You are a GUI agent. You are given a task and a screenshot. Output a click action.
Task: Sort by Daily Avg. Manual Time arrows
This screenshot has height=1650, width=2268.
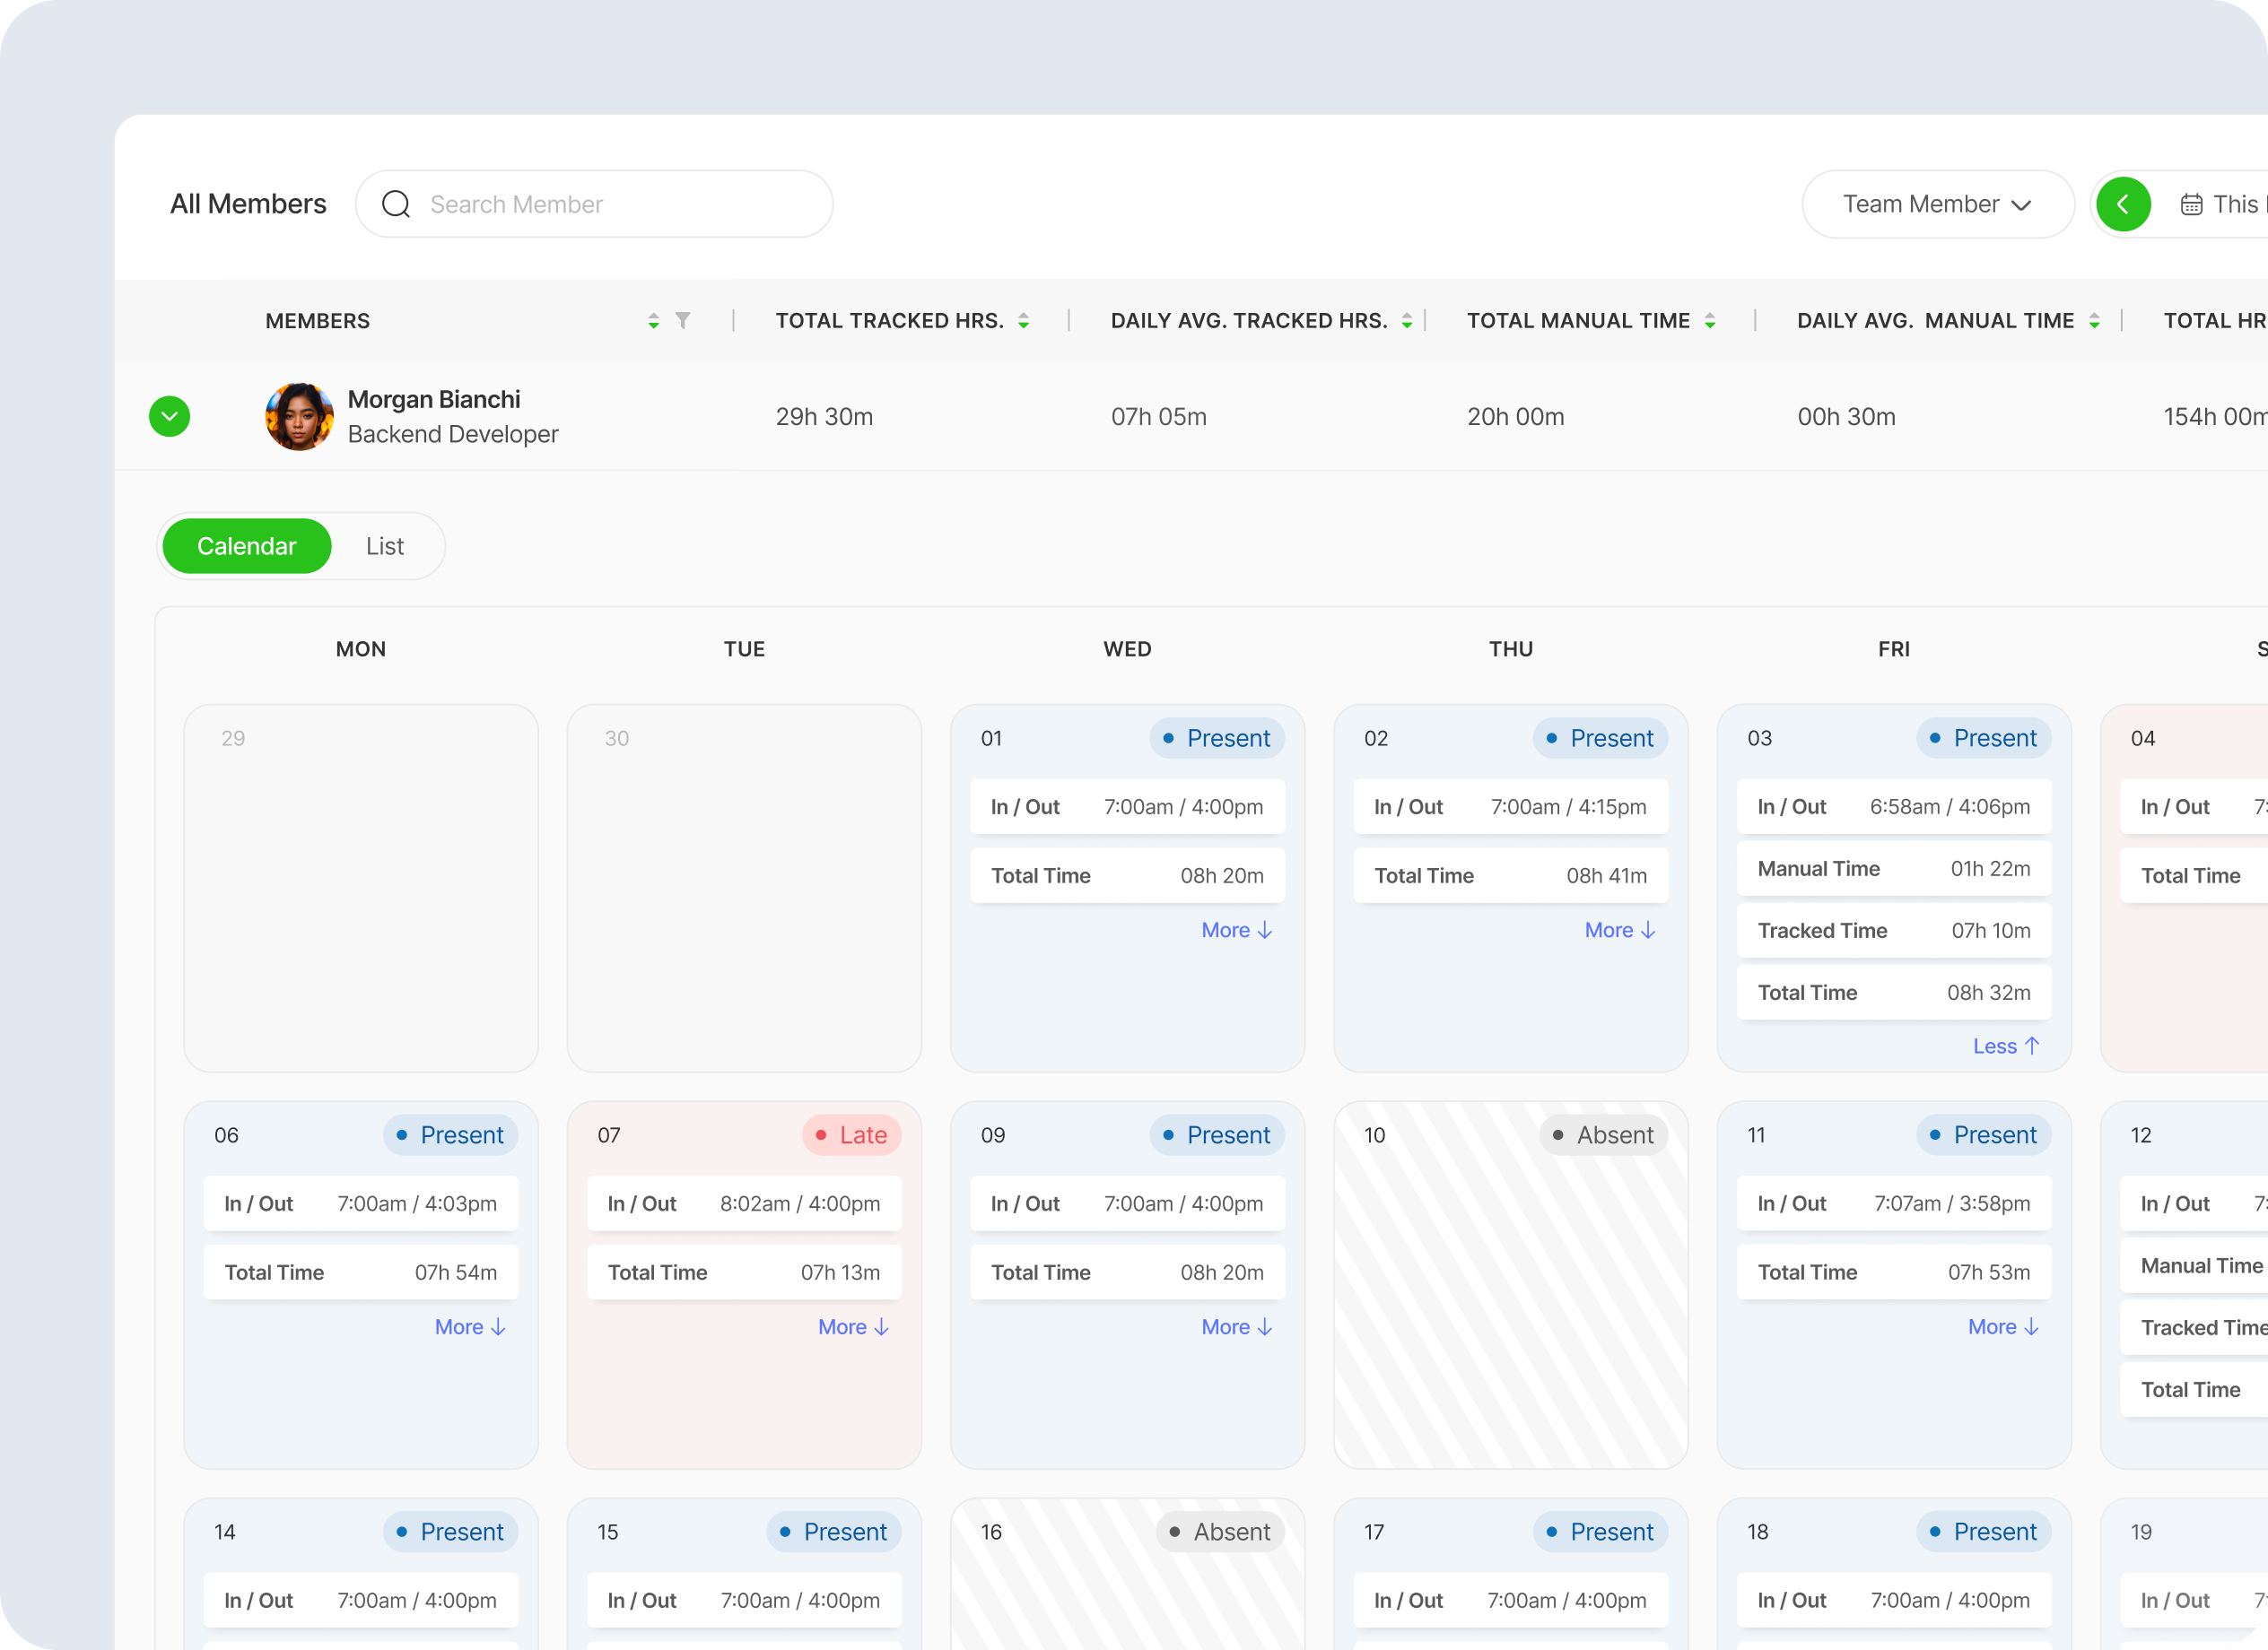pyautogui.click(x=2094, y=321)
